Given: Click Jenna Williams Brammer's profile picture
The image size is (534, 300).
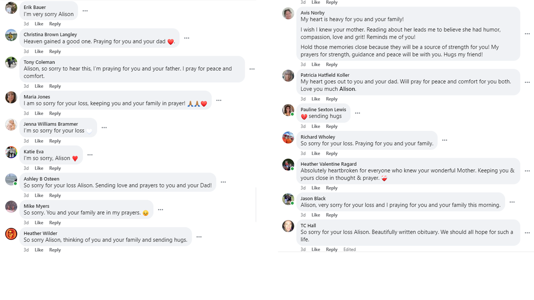Looking at the screenshot, I should (x=11, y=125).
